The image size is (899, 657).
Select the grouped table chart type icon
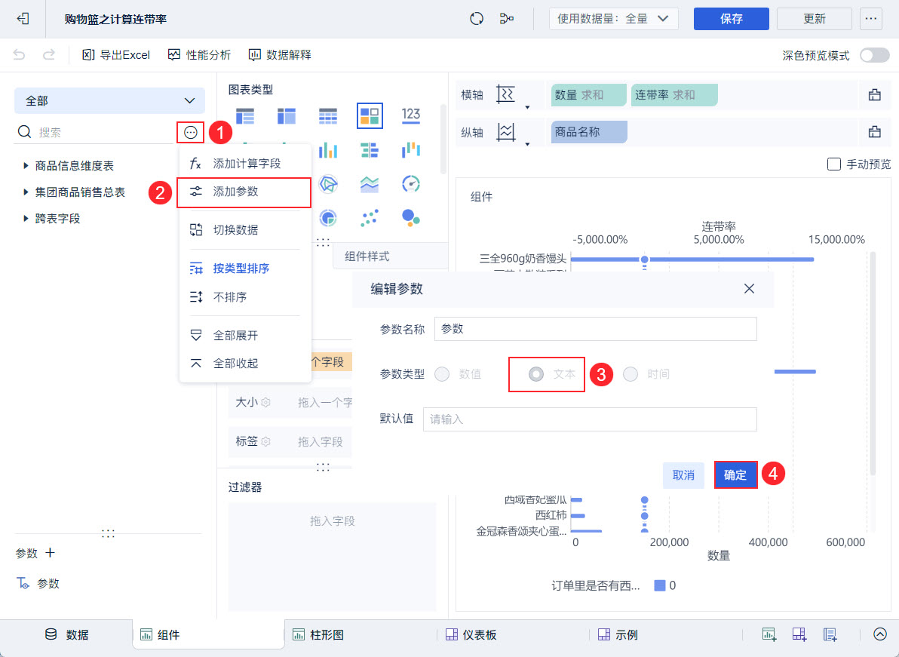(x=245, y=116)
